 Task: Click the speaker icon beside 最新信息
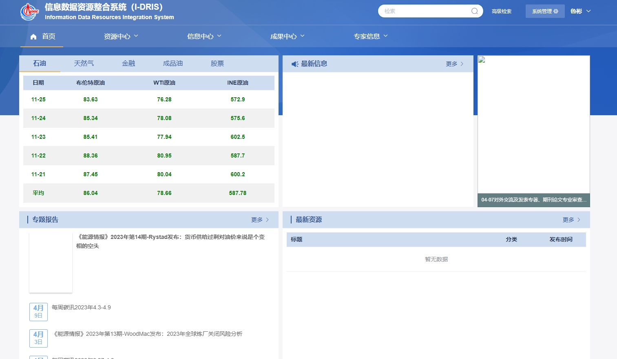pyautogui.click(x=295, y=64)
